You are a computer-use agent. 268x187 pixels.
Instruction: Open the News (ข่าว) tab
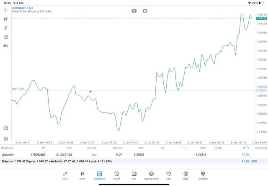[134, 175]
